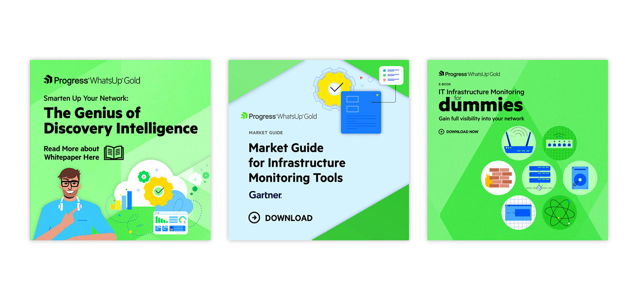
Task: Click the Progress WhatsUp Gold logo in dummies e-book ad
Action: [x=469, y=74]
